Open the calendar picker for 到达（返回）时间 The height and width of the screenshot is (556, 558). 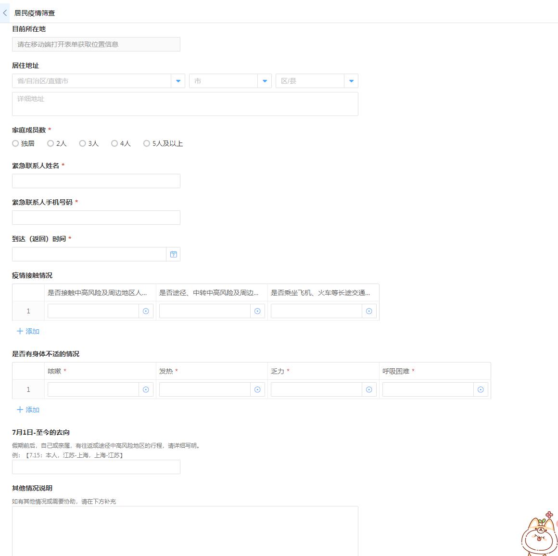173,254
